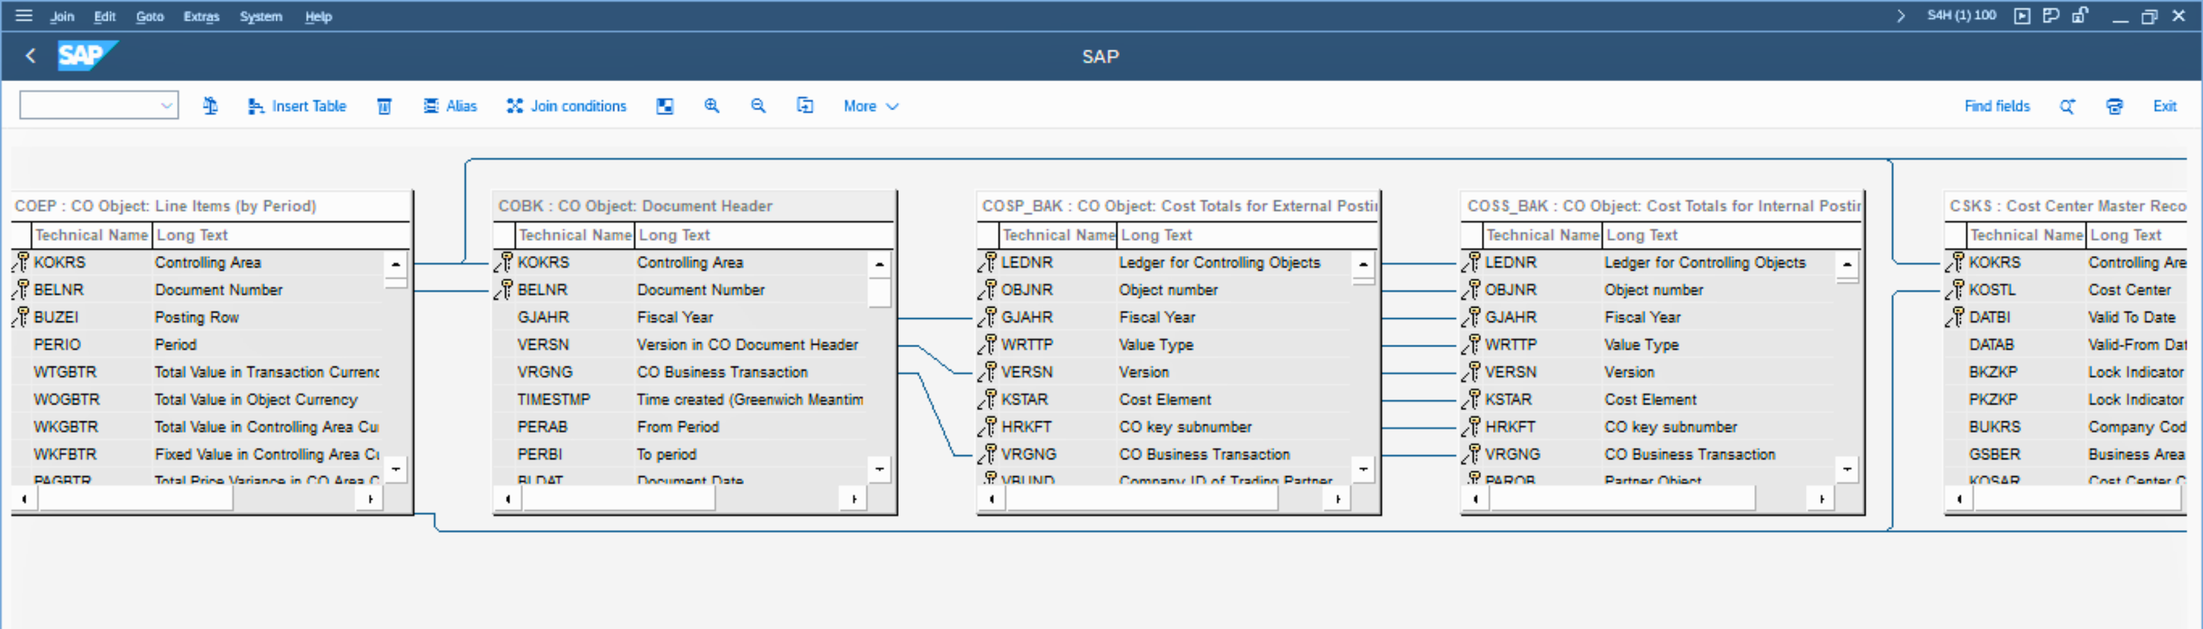Click the back arrow beside the SAP logo
The width and height of the screenshot is (2203, 629).
31,57
